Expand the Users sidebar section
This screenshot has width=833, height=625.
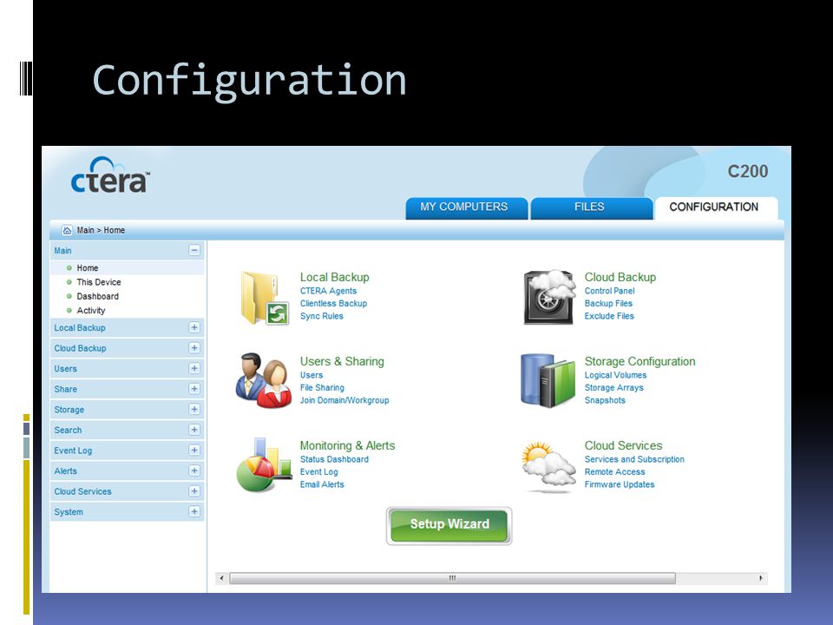[x=194, y=368]
